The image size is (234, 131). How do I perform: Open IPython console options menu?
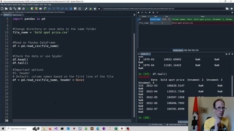pos(232,54)
